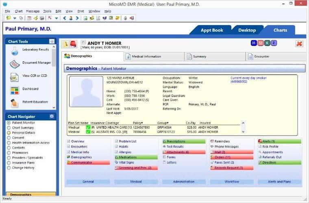Click the patient person icon in the toolbar
Viewport: 309px width, 203px height.
pos(71,18)
